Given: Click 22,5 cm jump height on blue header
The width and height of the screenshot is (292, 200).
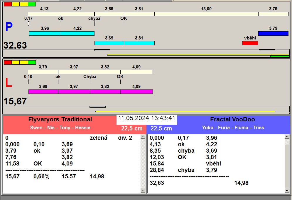Looking at the screenshot, I should 161,128.
